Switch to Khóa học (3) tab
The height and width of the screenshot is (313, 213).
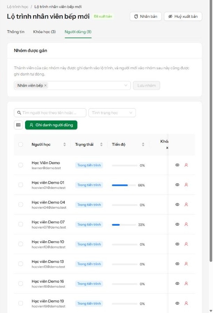44,32
